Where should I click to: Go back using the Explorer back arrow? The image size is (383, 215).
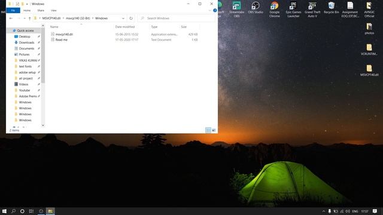tap(11, 19)
